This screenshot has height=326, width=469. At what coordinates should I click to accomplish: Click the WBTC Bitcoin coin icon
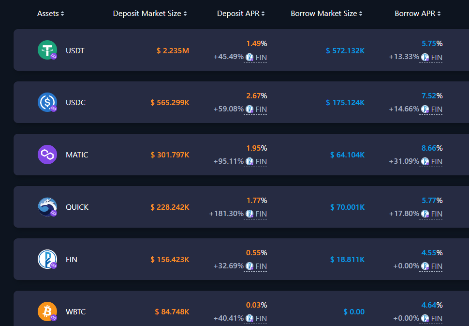(47, 311)
